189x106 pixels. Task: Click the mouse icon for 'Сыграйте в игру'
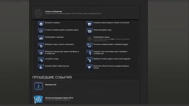(x=41, y=60)
